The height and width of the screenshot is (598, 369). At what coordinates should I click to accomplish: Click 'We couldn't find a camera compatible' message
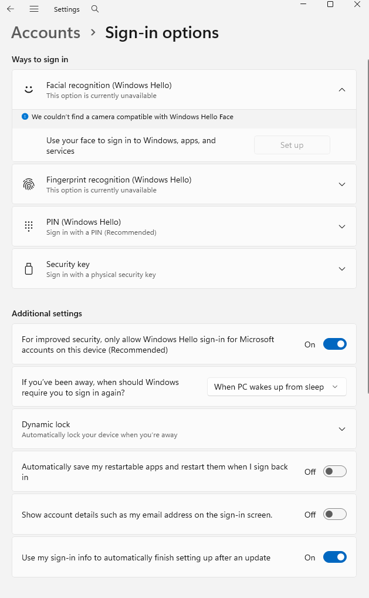[x=132, y=117]
